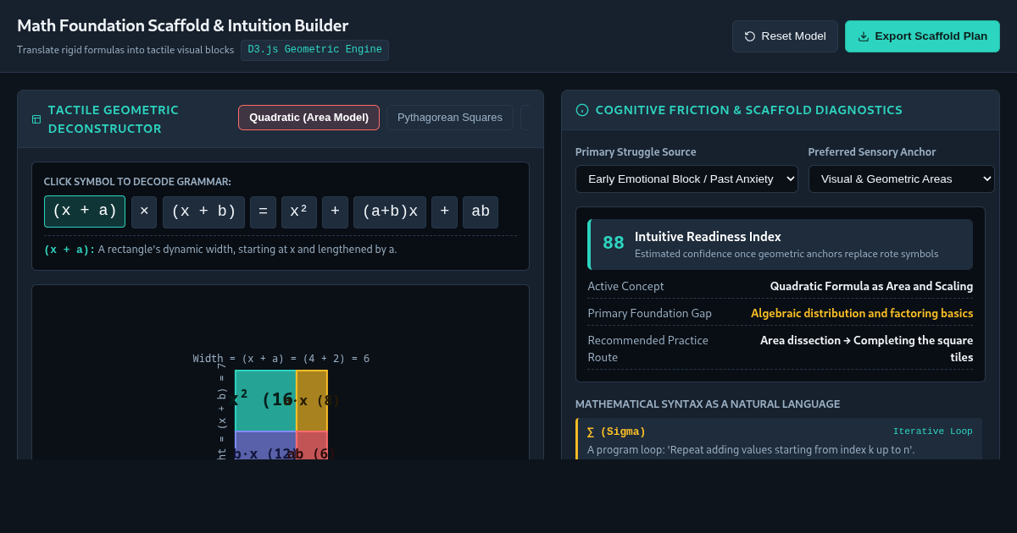Click 'Algebraic distribution and factoring basics' value
Image resolution: width=1017 pixels, height=533 pixels.
(x=862, y=313)
